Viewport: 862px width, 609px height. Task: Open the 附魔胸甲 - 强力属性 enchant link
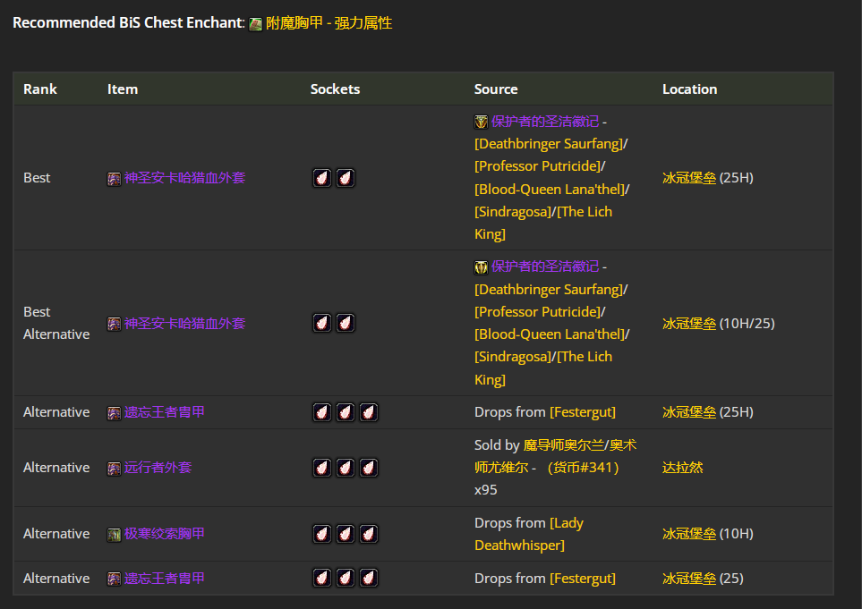tap(329, 23)
